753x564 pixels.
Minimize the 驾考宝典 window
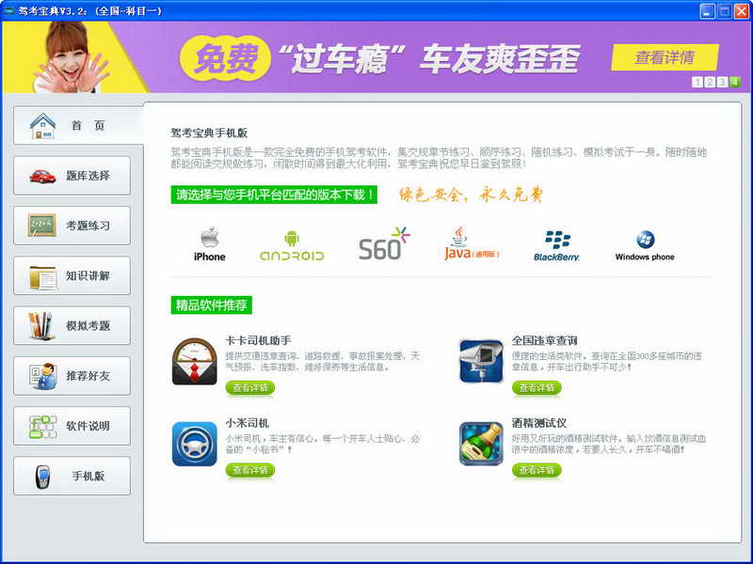pyautogui.click(x=707, y=11)
